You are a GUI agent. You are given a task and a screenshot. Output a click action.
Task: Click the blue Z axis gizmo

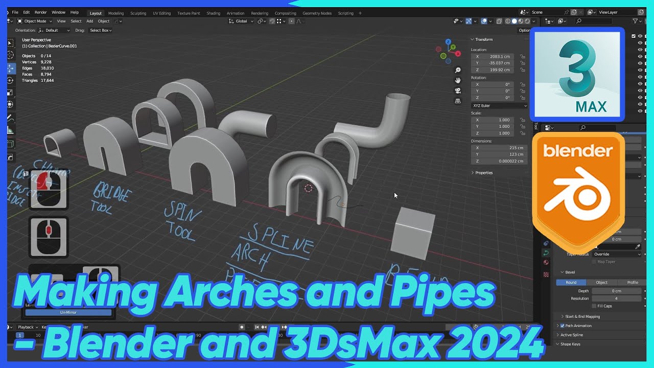click(x=448, y=42)
